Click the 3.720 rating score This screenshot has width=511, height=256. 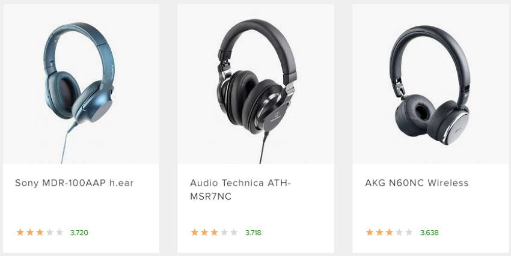coord(79,233)
